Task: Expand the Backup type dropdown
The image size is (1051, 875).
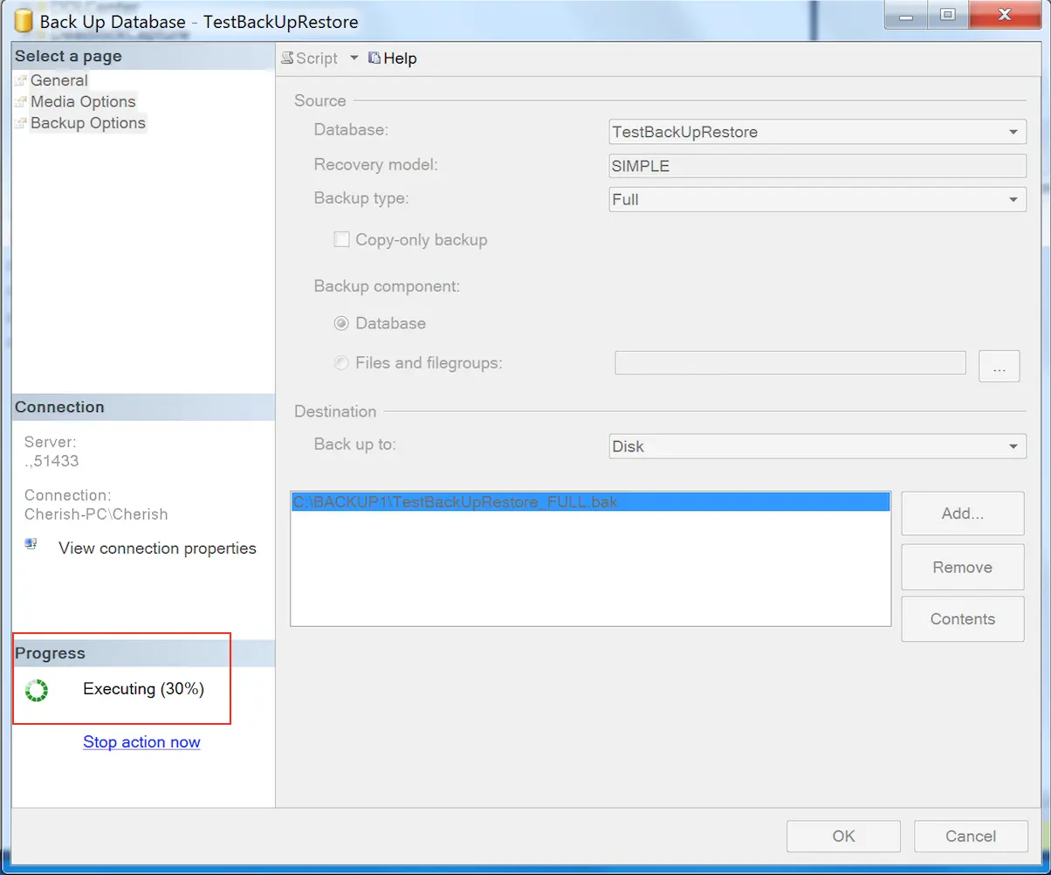Action: (1013, 199)
